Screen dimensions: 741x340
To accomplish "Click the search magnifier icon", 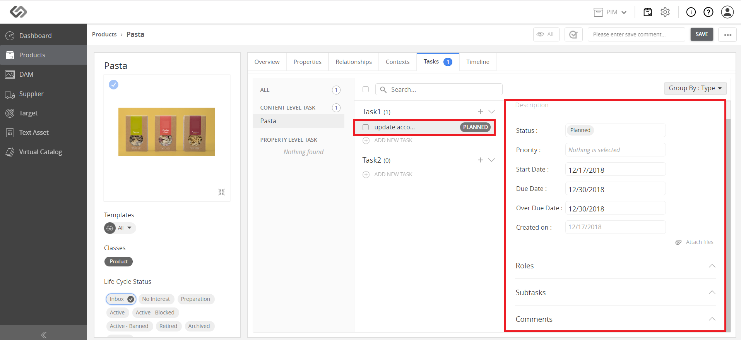I will point(383,89).
